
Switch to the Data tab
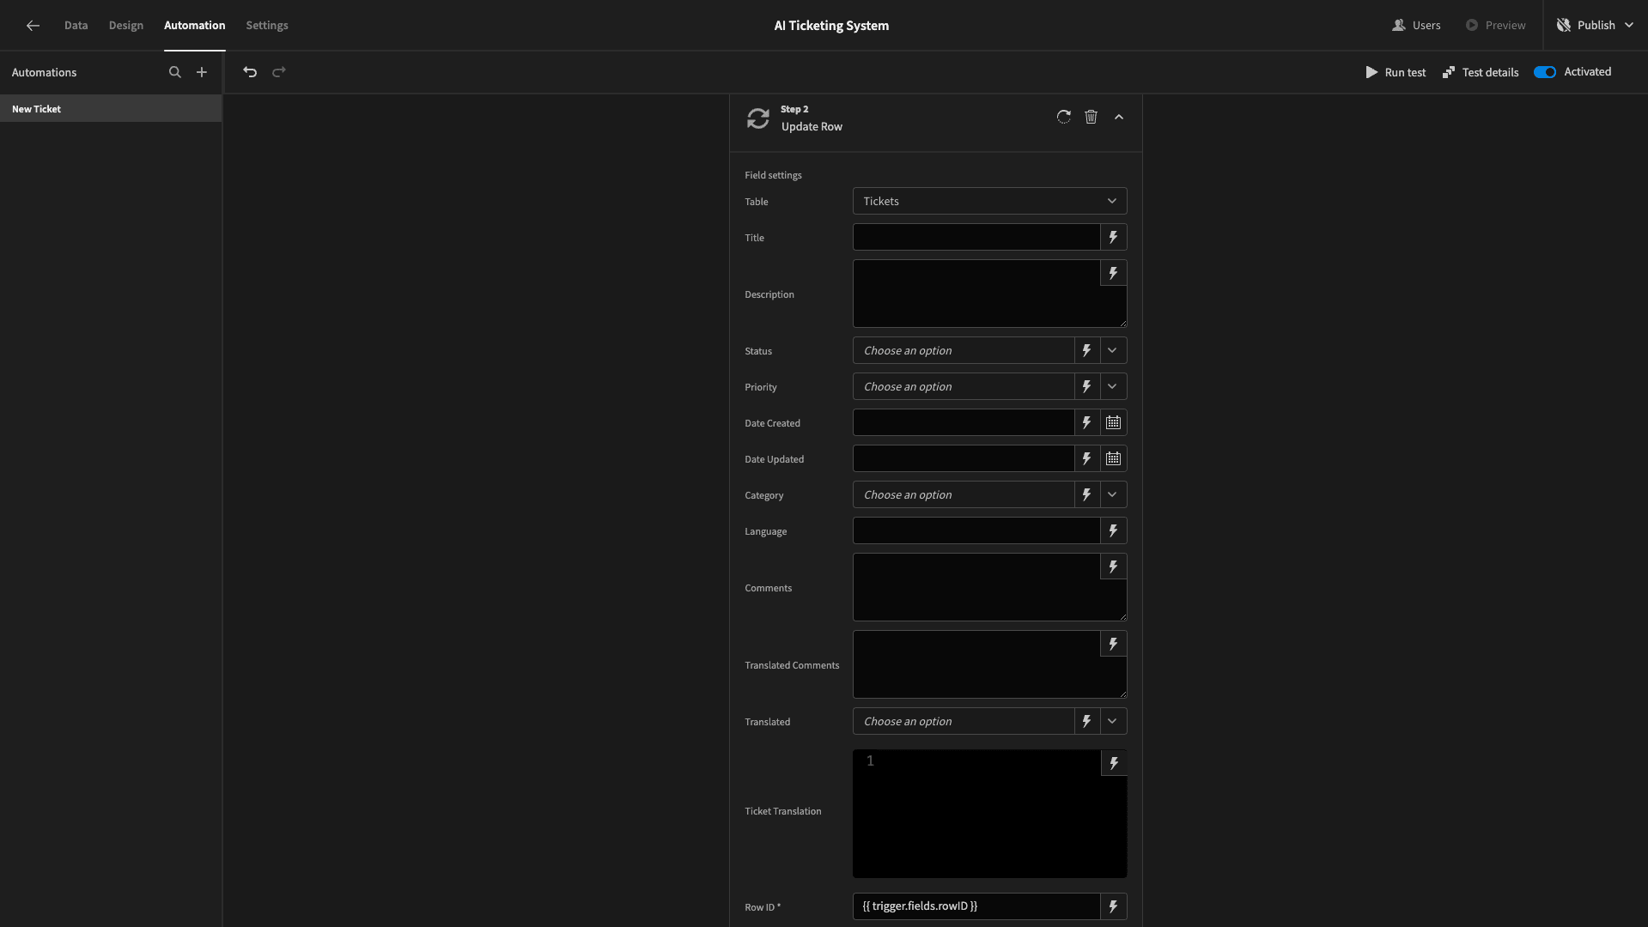pos(76,26)
